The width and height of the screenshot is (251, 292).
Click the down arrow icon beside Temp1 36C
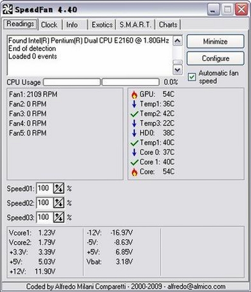pos(135,104)
